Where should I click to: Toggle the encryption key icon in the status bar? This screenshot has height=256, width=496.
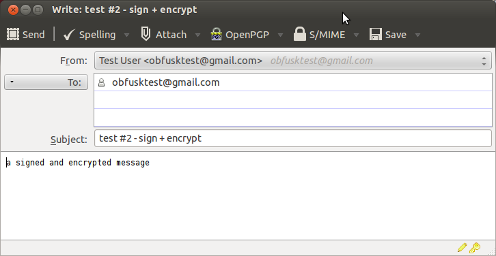tap(475, 248)
